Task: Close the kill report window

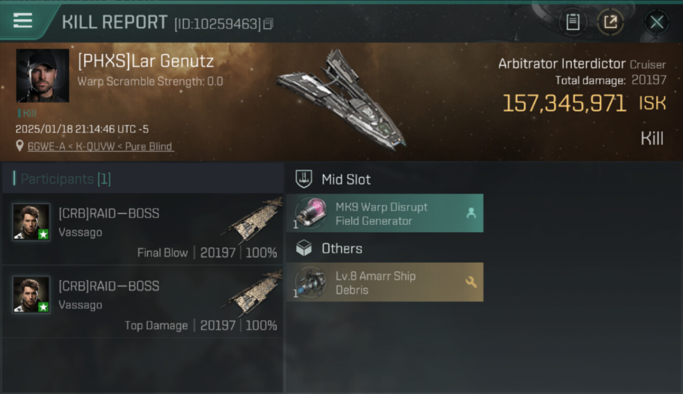Action: coord(657,22)
